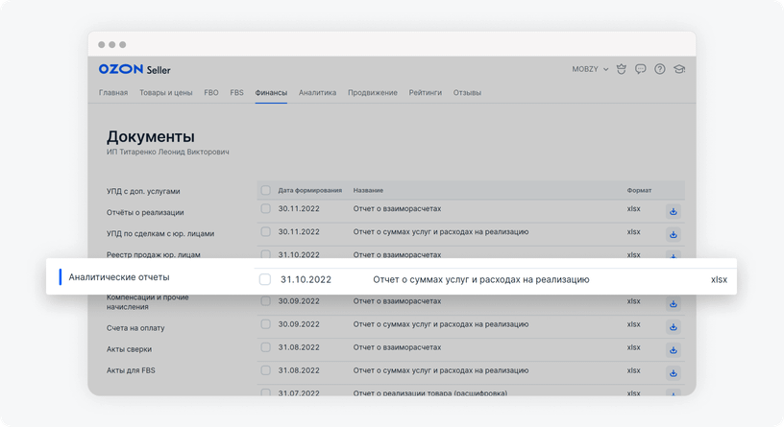Image resolution: width=784 pixels, height=427 pixels.
Task: Open the graduation cap learning icon
Action: click(679, 69)
